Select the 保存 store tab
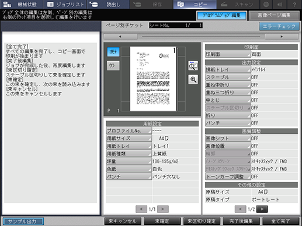This screenshot has height=226, width=302. pos(151,4)
